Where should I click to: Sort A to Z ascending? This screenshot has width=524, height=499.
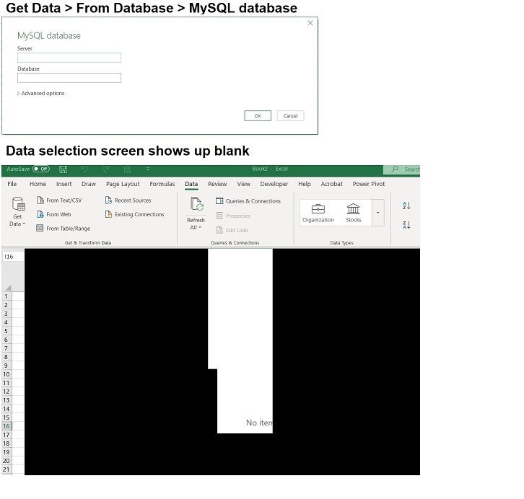tap(406, 206)
